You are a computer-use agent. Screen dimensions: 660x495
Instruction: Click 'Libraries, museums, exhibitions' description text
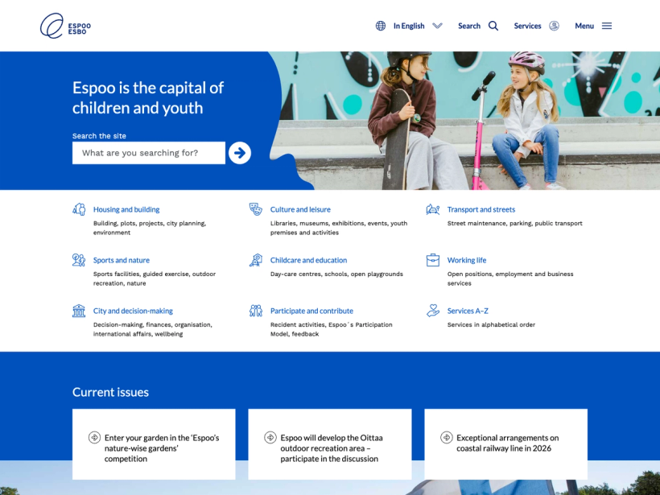339,228
